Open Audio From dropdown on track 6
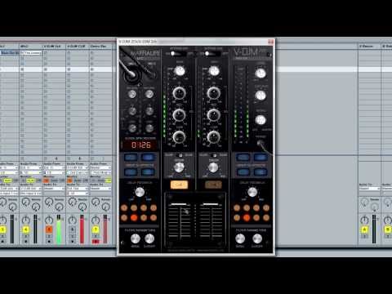 coord(78,167)
